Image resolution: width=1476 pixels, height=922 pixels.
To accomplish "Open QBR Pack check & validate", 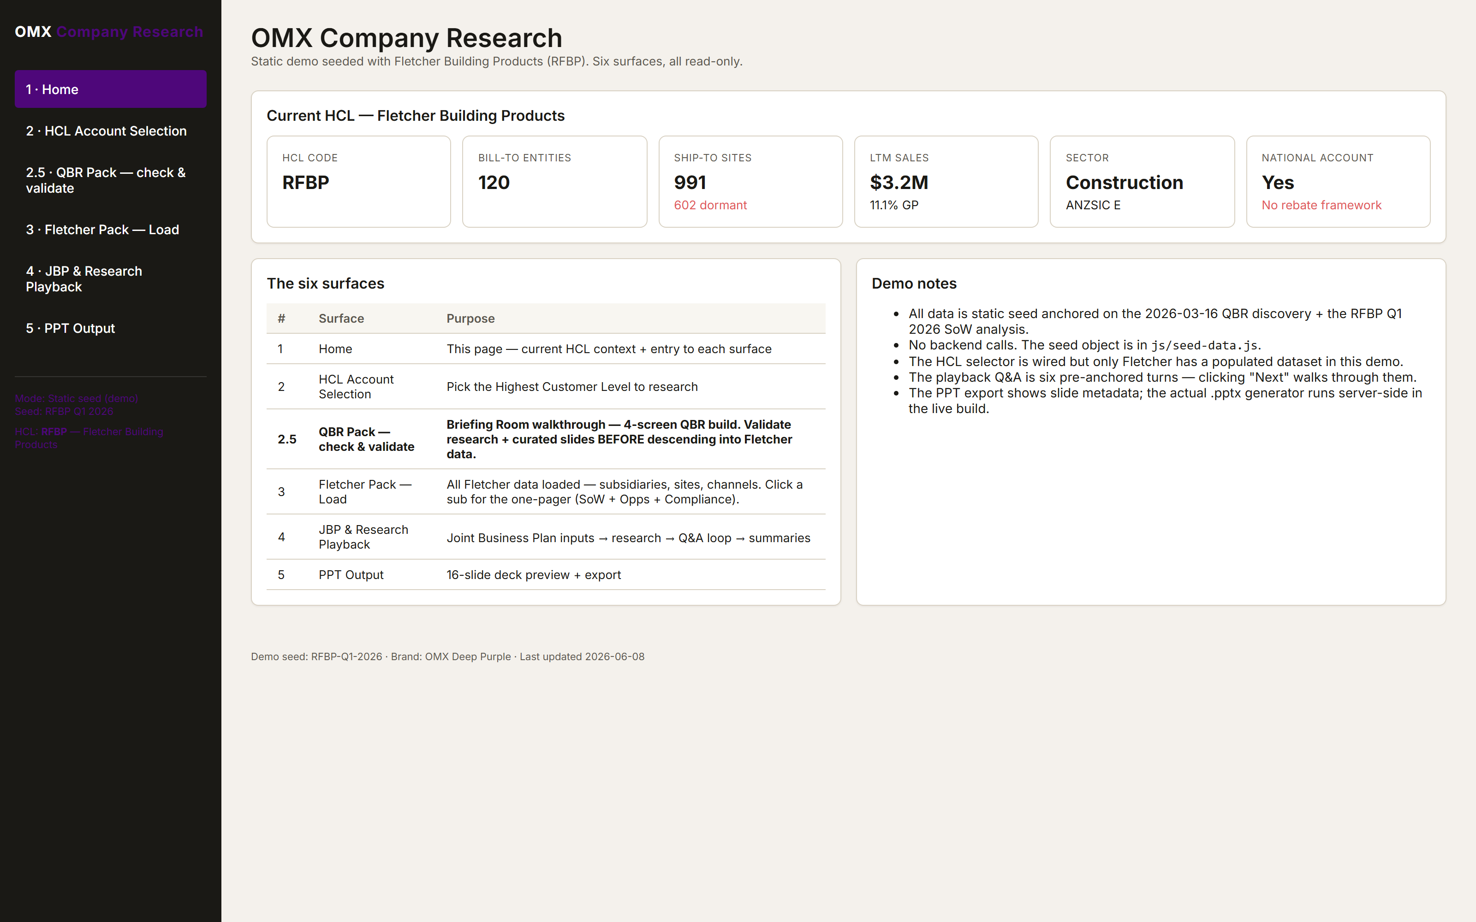I will (x=110, y=180).
